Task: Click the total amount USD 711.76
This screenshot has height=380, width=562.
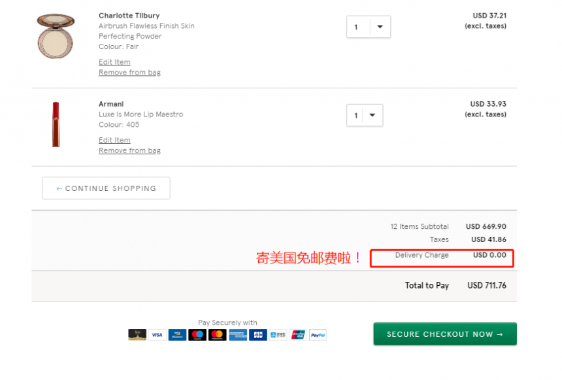Action: (x=487, y=285)
